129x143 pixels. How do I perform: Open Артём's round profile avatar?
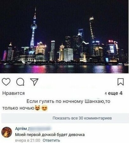coord(7,132)
